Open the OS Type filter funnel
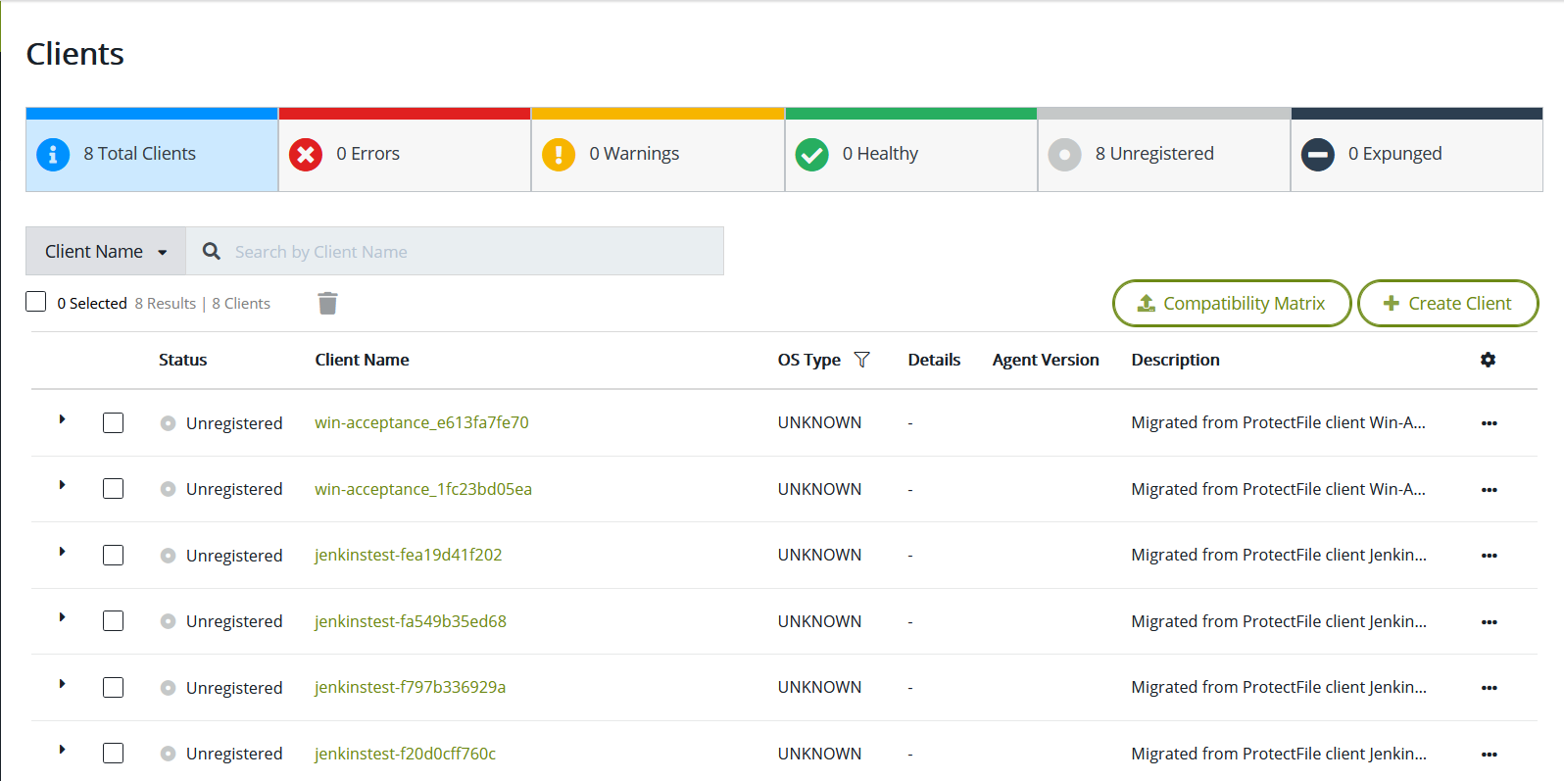The width and height of the screenshot is (1564, 781). pos(861,360)
